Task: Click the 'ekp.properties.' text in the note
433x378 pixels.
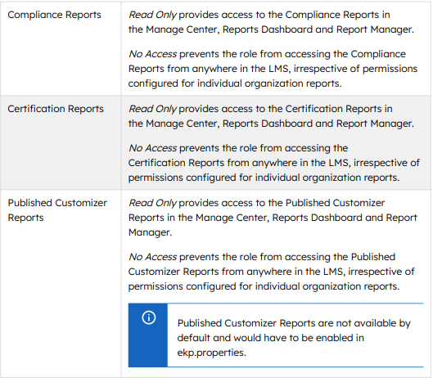Action: [211, 353]
